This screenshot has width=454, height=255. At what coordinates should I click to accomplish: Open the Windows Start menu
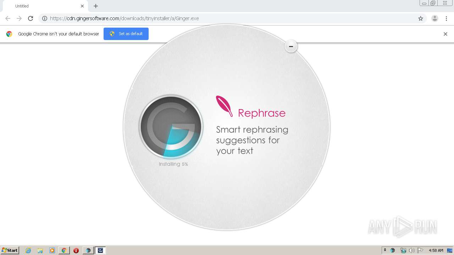tap(10, 250)
